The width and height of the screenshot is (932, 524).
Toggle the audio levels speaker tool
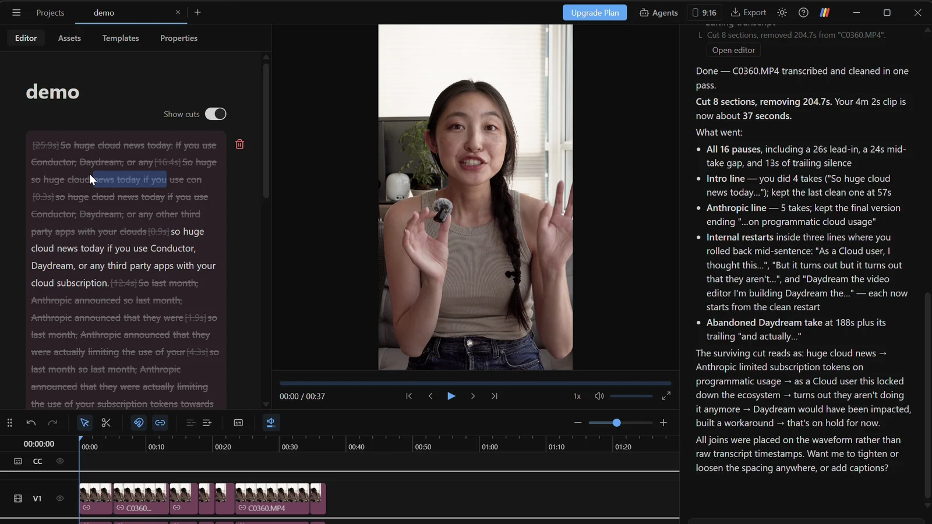pos(271,423)
